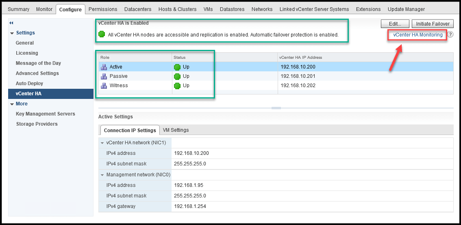Image resolution: width=461 pixels, height=225 pixels.
Task: Open the vCenter HA Monitoring link
Action: coord(418,34)
